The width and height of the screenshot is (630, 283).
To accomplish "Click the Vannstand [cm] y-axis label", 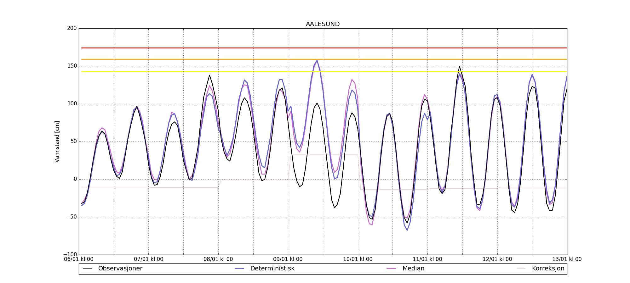I will tap(57, 141).
